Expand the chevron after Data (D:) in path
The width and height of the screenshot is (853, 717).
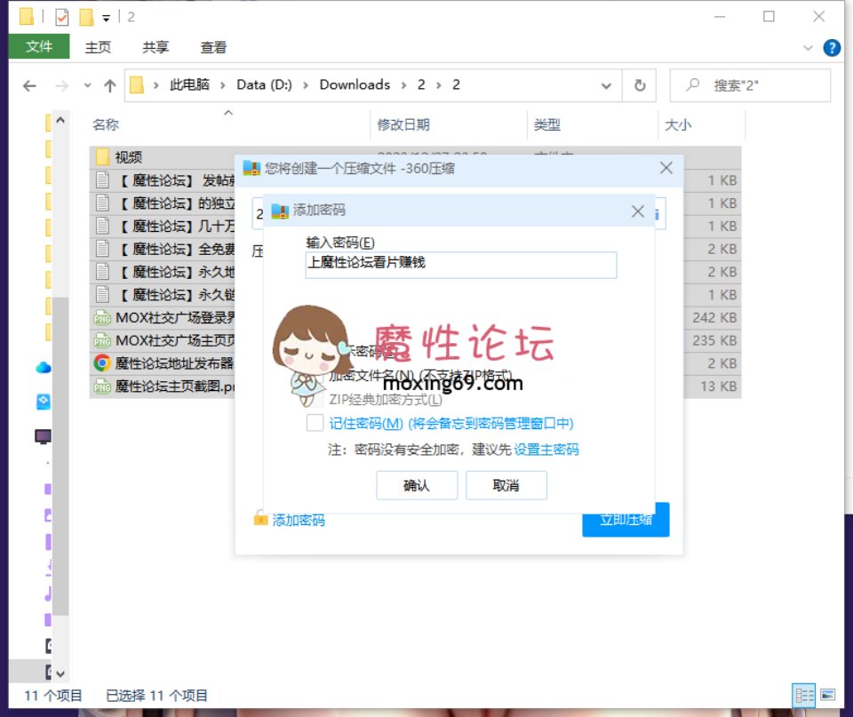click(306, 85)
